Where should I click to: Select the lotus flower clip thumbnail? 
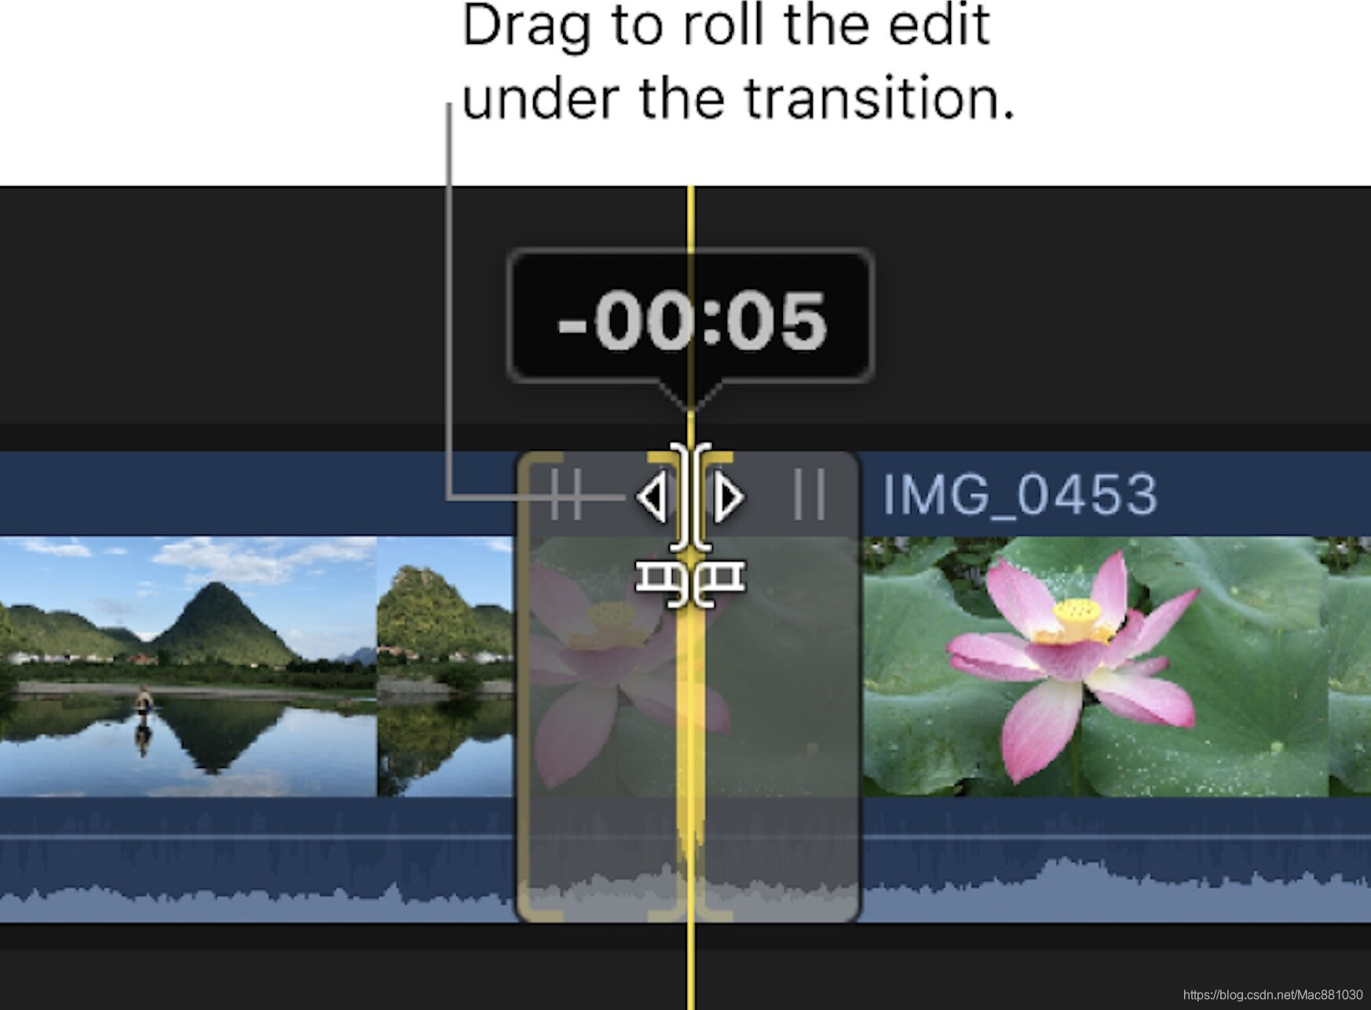[1095, 666]
